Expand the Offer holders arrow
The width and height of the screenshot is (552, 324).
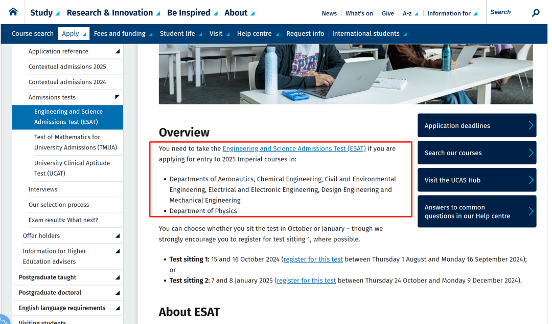[118, 236]
